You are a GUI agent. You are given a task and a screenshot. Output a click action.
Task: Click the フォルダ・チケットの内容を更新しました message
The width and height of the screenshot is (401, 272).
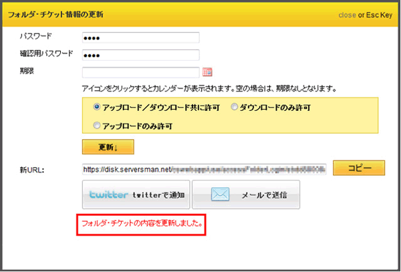142,224
